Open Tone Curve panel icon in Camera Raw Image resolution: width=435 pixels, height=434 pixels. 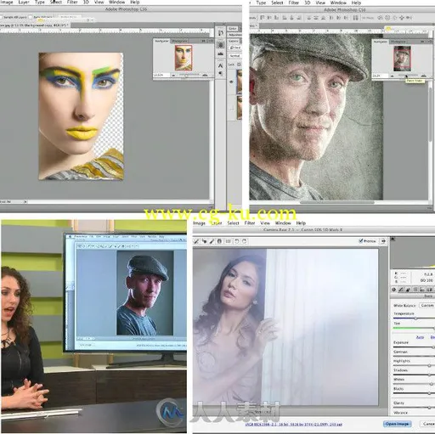click(x=401, y=290)
